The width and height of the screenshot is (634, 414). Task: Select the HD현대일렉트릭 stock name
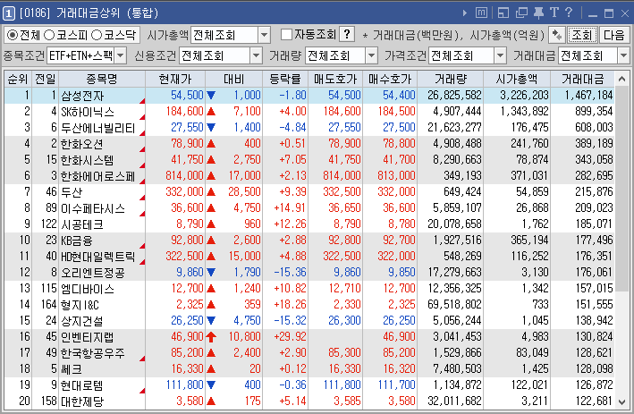pos(97,257)
